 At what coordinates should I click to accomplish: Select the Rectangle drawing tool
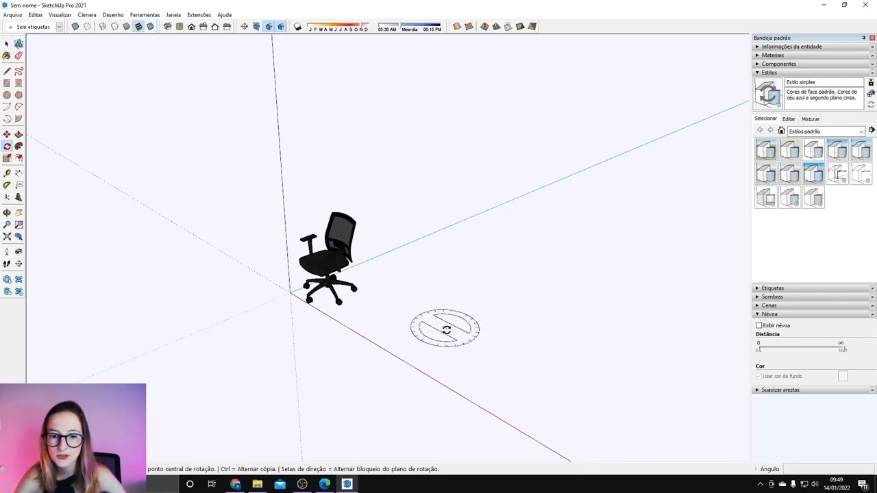point(7,84)
